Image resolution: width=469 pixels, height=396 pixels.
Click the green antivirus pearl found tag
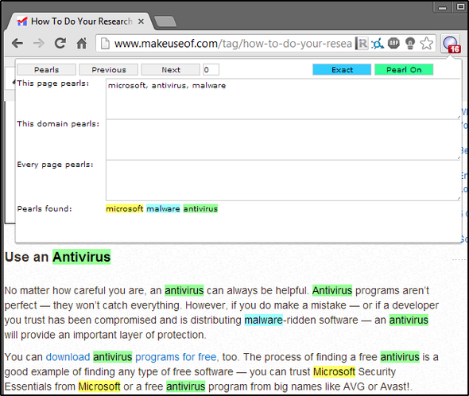pyautogui.click(x=200, y=208)
